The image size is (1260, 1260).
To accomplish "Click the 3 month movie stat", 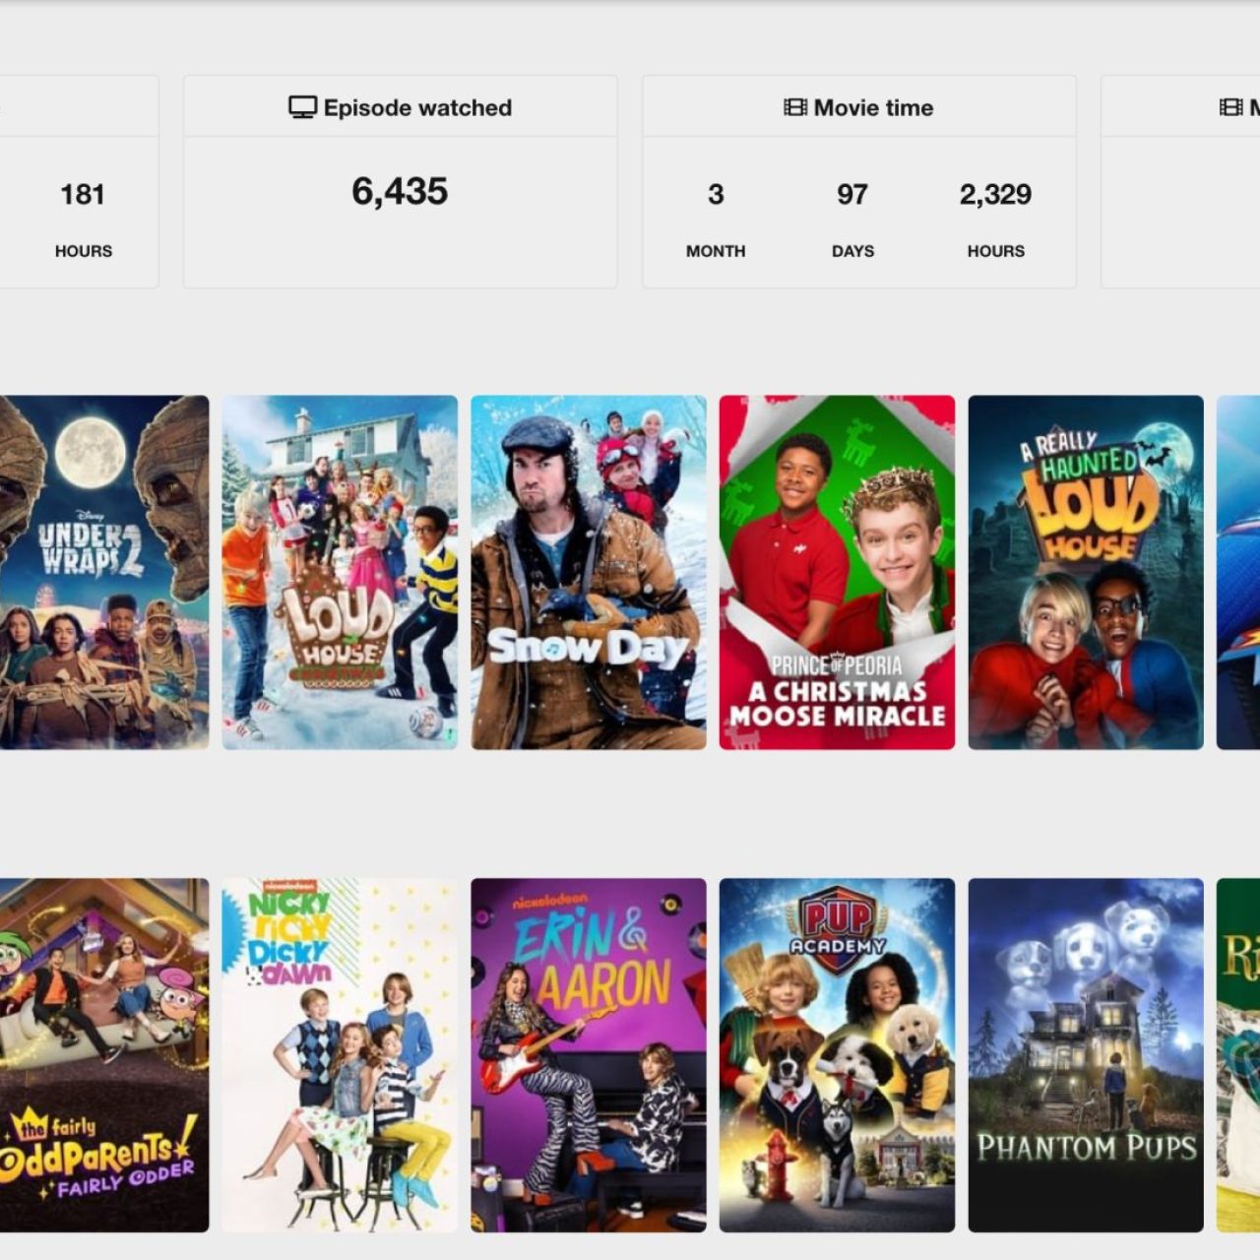I will tap(716, 194).
